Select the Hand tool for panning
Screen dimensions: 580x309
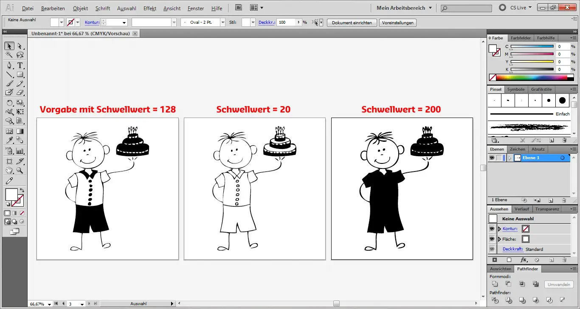tap(8, 170)
